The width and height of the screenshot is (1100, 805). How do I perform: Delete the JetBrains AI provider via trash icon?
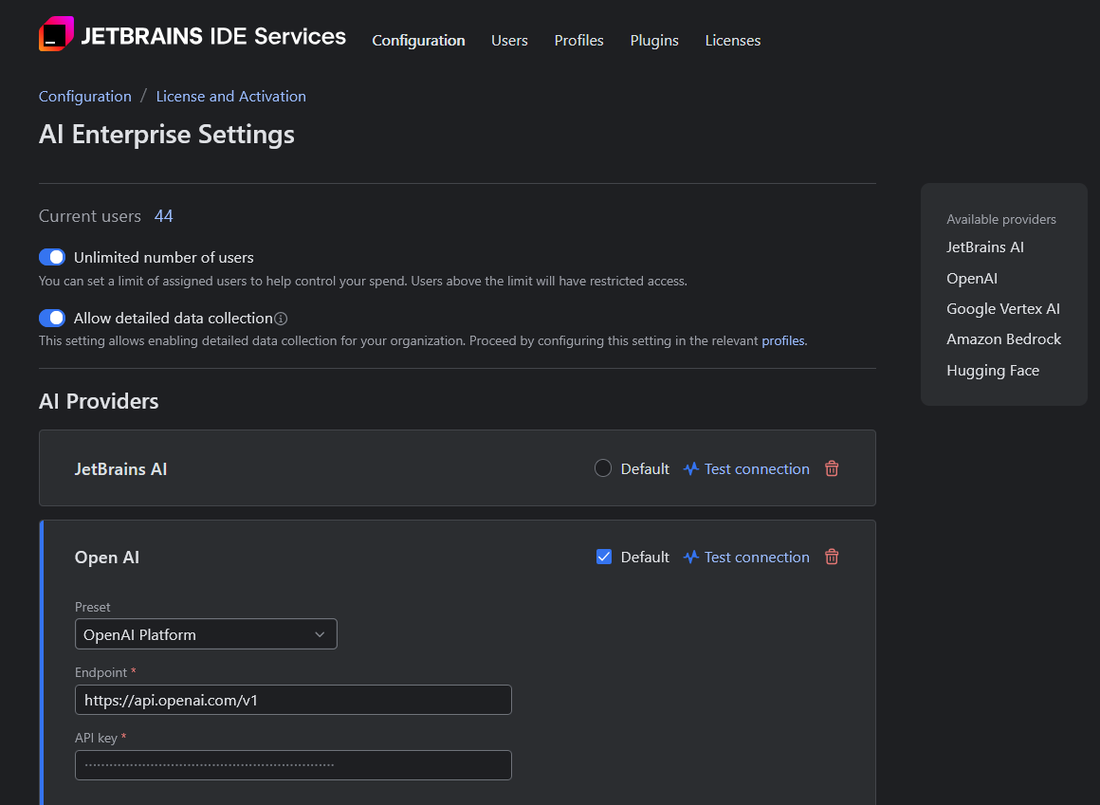tap(832, 468)
